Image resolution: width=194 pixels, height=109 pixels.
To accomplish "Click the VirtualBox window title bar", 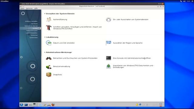I will [92, 4].
